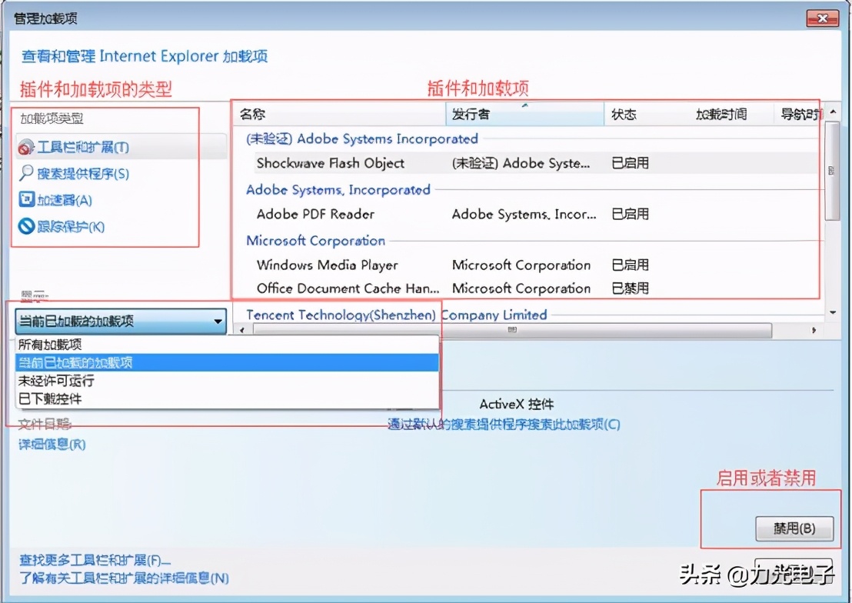Viewport: 852px width, 603px height.
Task: Click publisher cell of Adobe PDF Reader
Action: click(524, 215)
